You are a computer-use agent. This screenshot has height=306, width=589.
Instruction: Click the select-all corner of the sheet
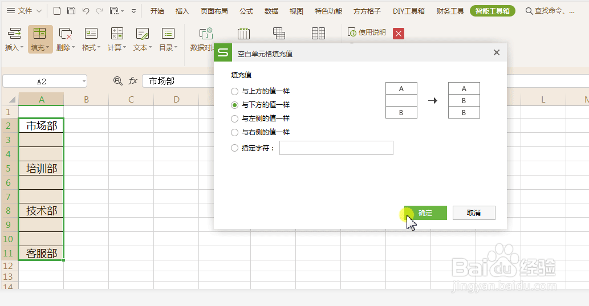tap(10, 99)
